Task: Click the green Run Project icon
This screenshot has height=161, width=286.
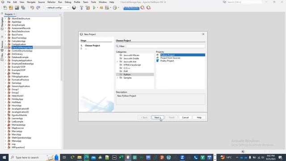Action: click(94, 8)
